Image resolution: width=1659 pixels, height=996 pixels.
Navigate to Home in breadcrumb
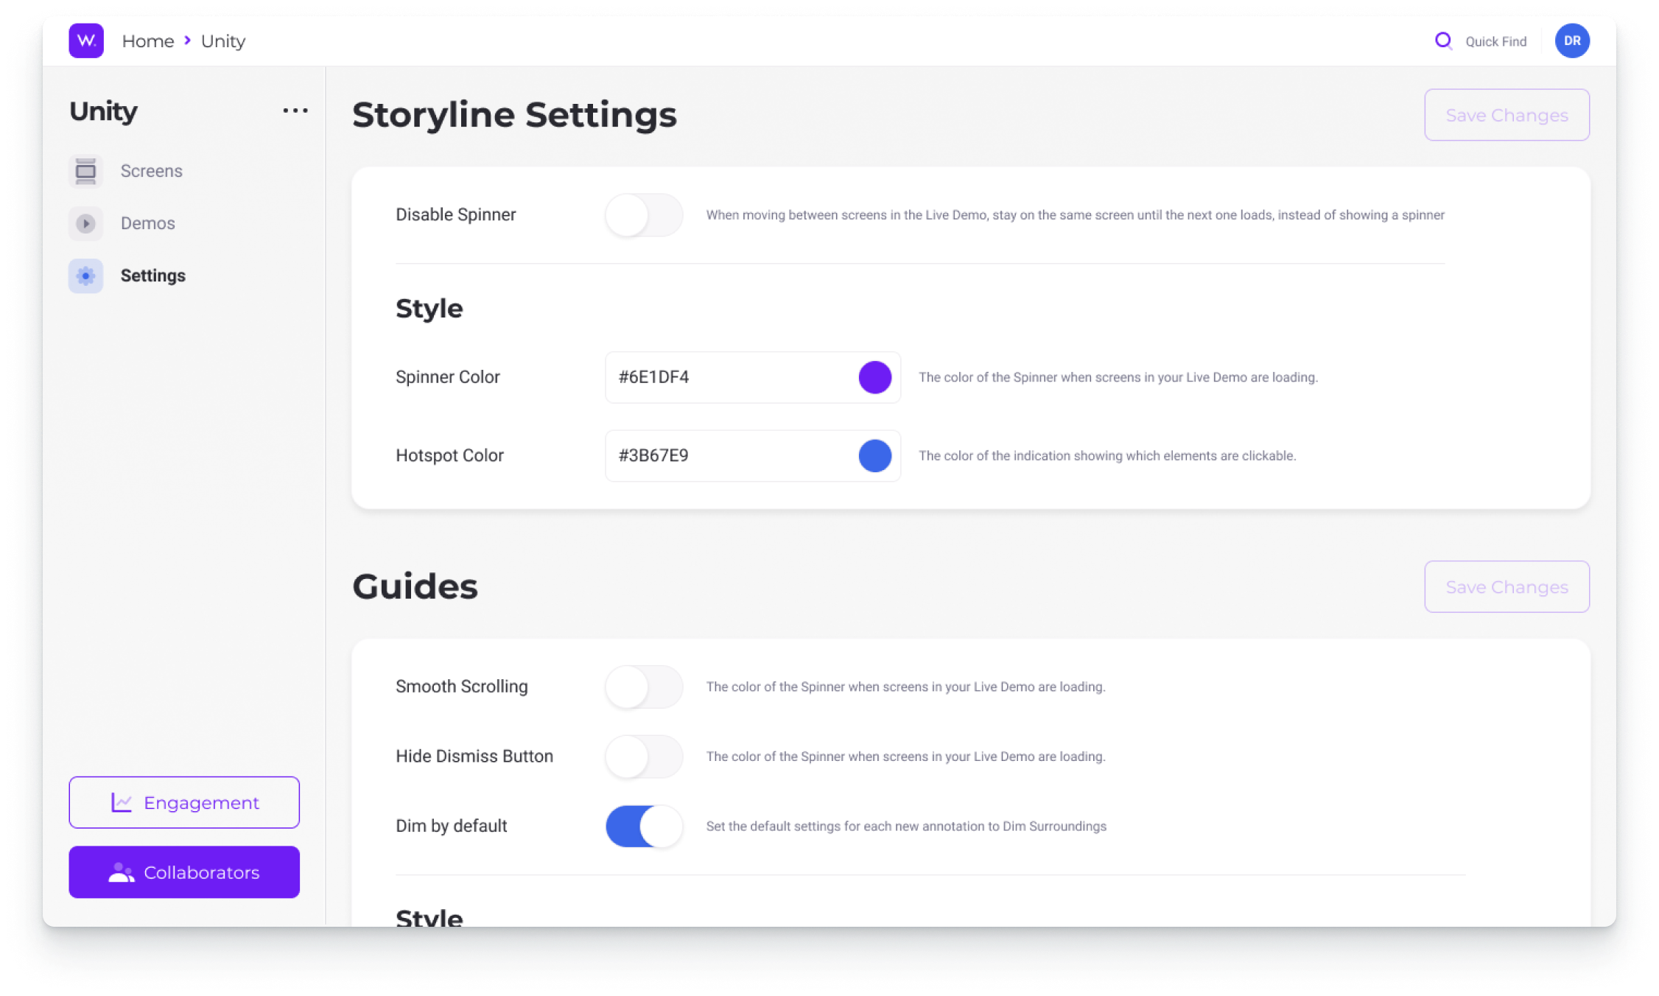pyautogui.click(x=147, y=41)
